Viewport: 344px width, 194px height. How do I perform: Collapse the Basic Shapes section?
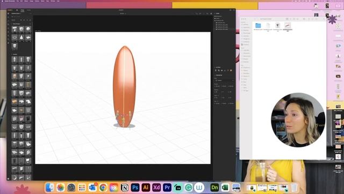coord(12,24)
